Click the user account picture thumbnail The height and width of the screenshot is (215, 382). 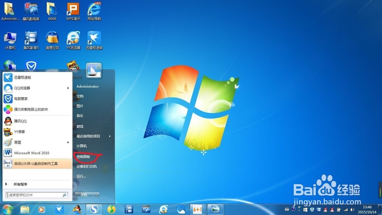[x=94, y=70]
